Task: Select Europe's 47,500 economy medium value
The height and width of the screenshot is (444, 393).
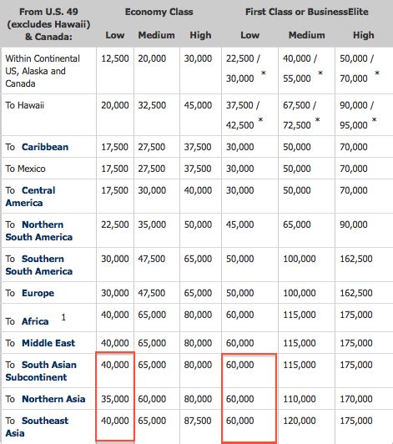Action: 152,293
